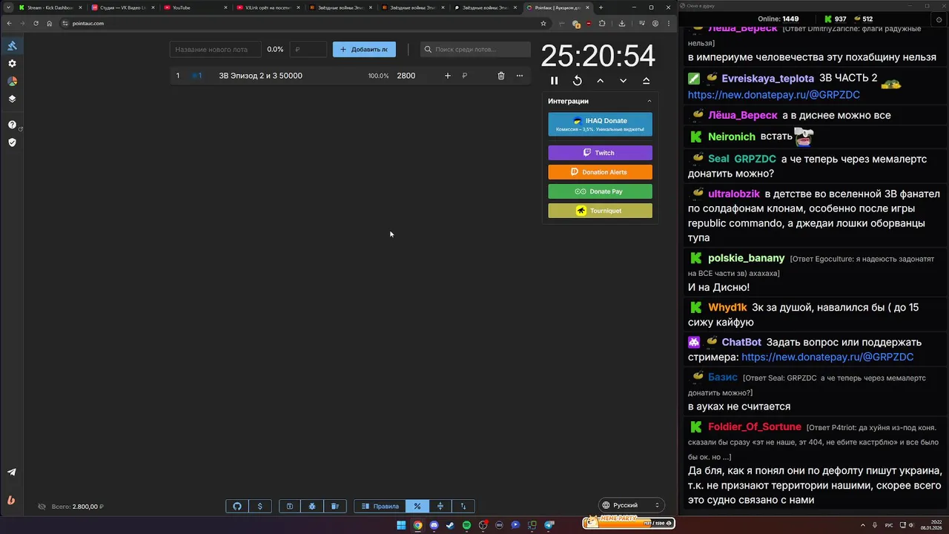Screen dimensions: 949x534
Task: Focus the new lot name input field
Action: 215,50
